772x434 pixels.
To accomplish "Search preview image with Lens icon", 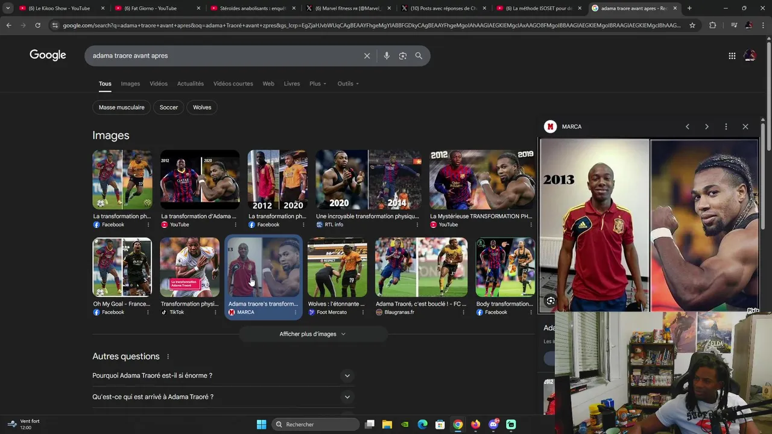I will pyautogui.click(x=551, y=301).
